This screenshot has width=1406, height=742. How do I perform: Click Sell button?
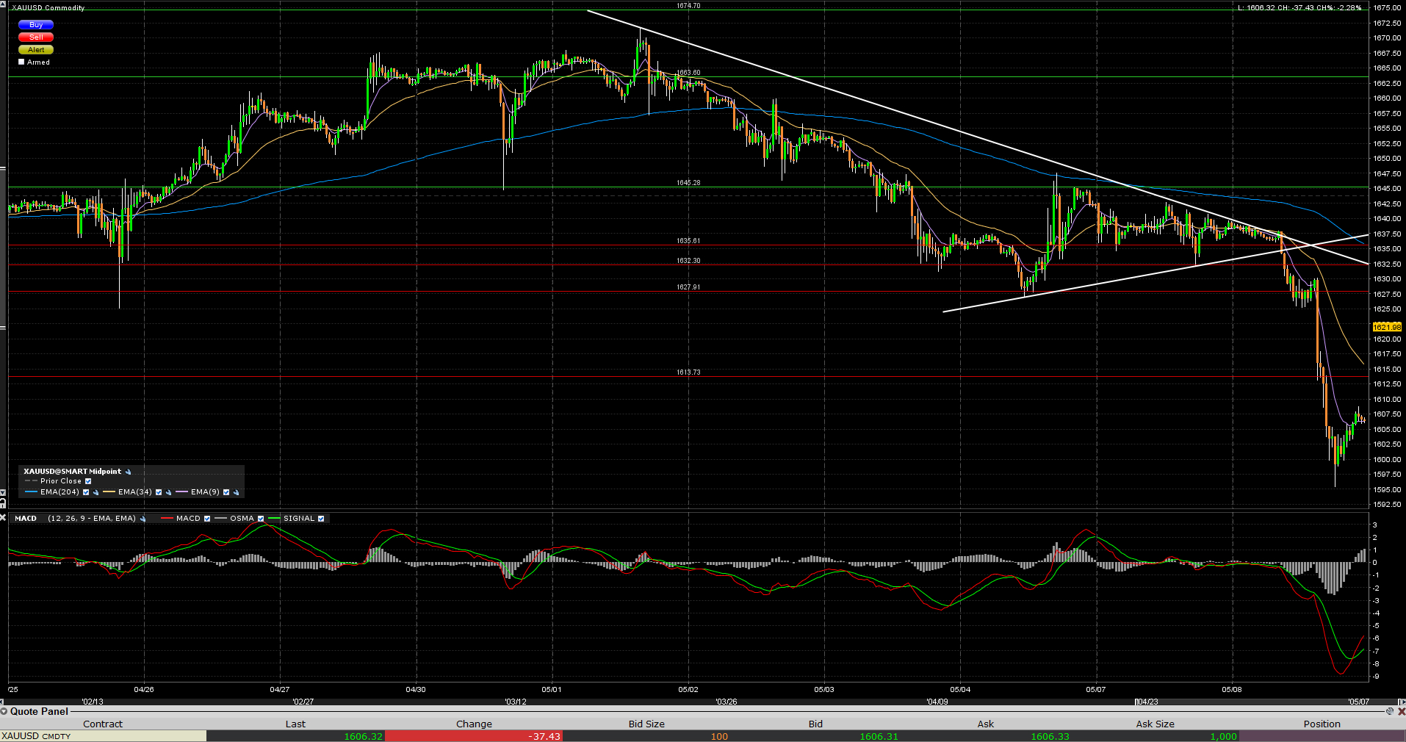tap(36, 37)
